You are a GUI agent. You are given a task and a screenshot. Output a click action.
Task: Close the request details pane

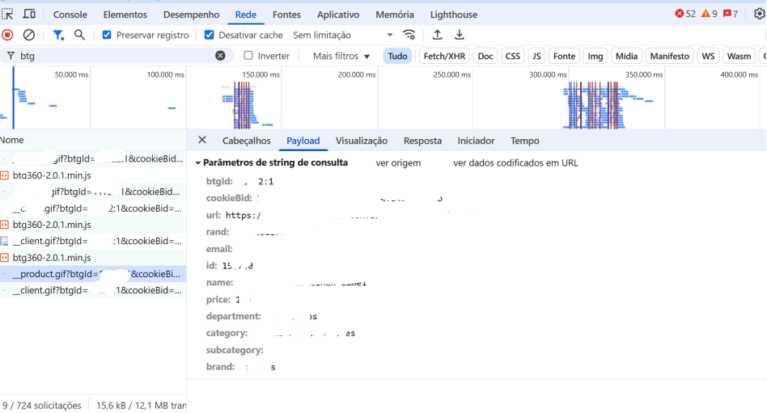coord(202,140)
